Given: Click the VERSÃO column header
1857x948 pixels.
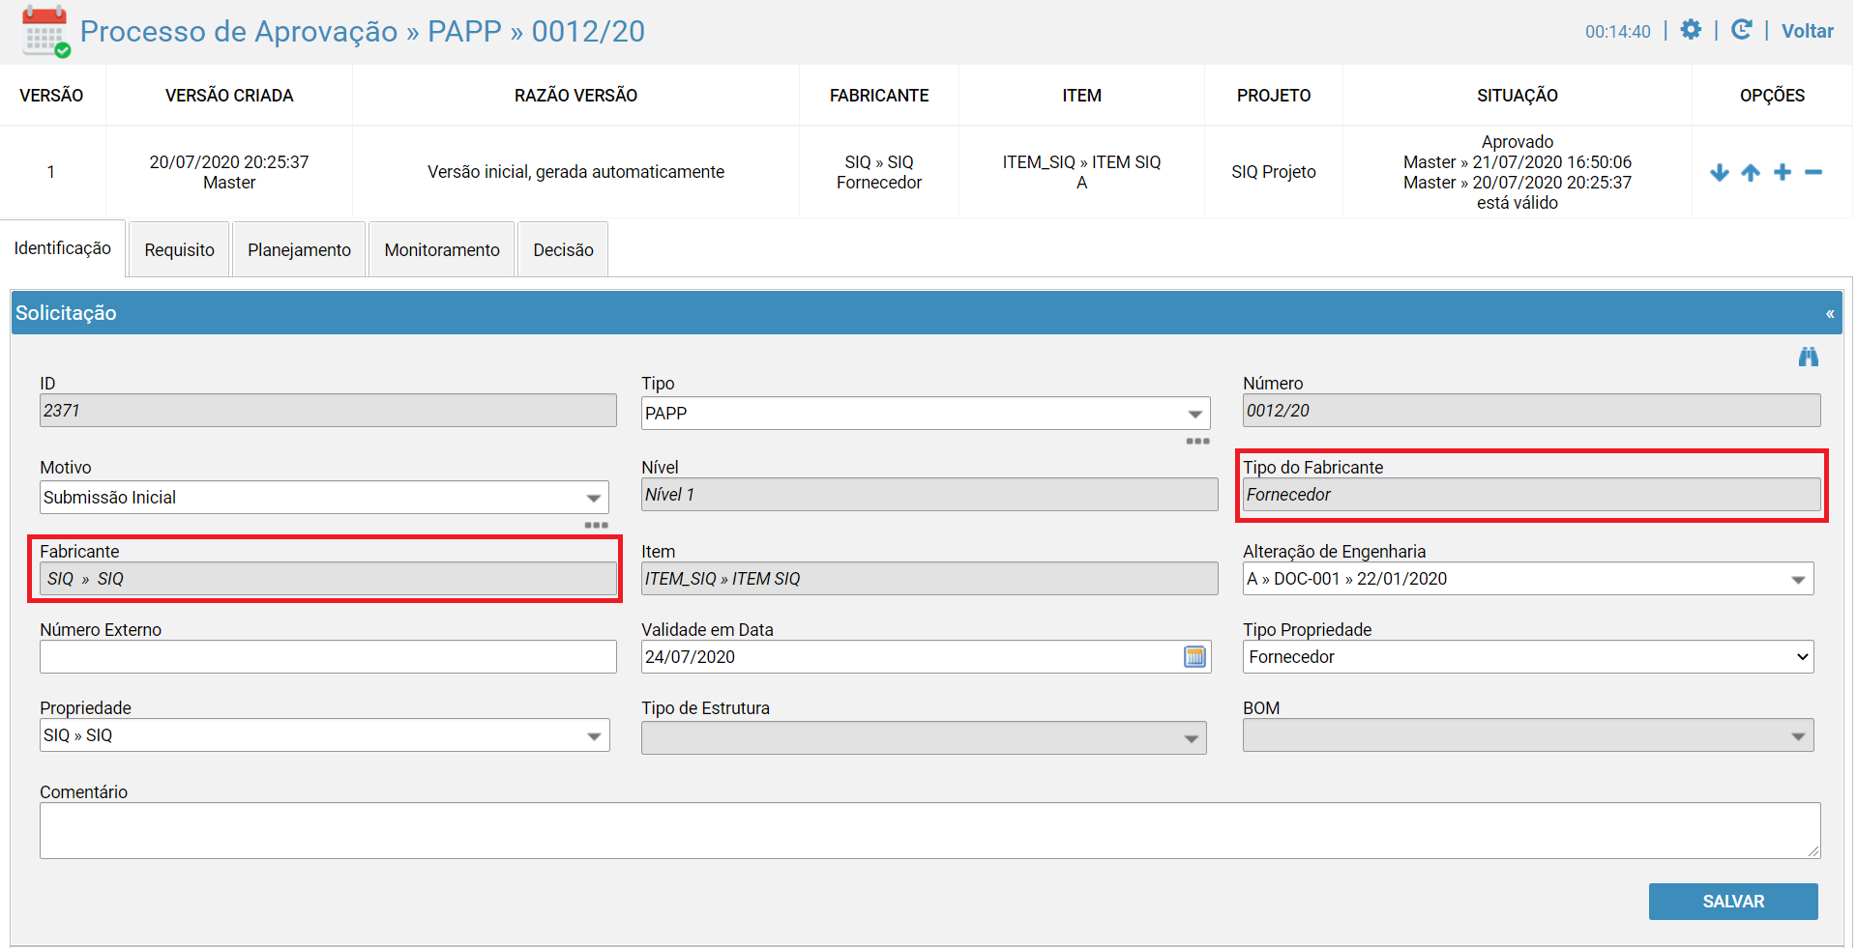Looking at the screenshot, I should [51, 96].
